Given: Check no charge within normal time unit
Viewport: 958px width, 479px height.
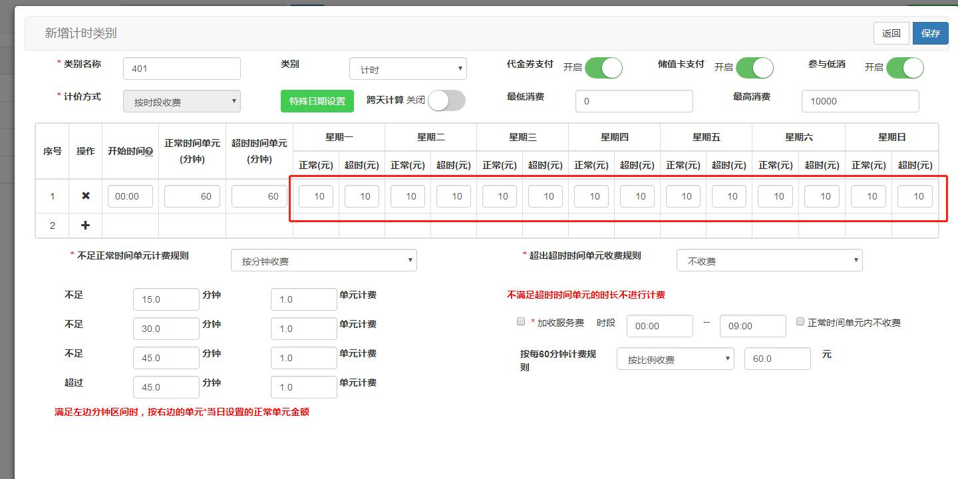Looking at the screenshot, I should (x=800, y=322).
